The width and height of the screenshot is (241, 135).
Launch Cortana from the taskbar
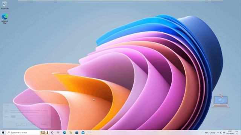coord(52,132)
